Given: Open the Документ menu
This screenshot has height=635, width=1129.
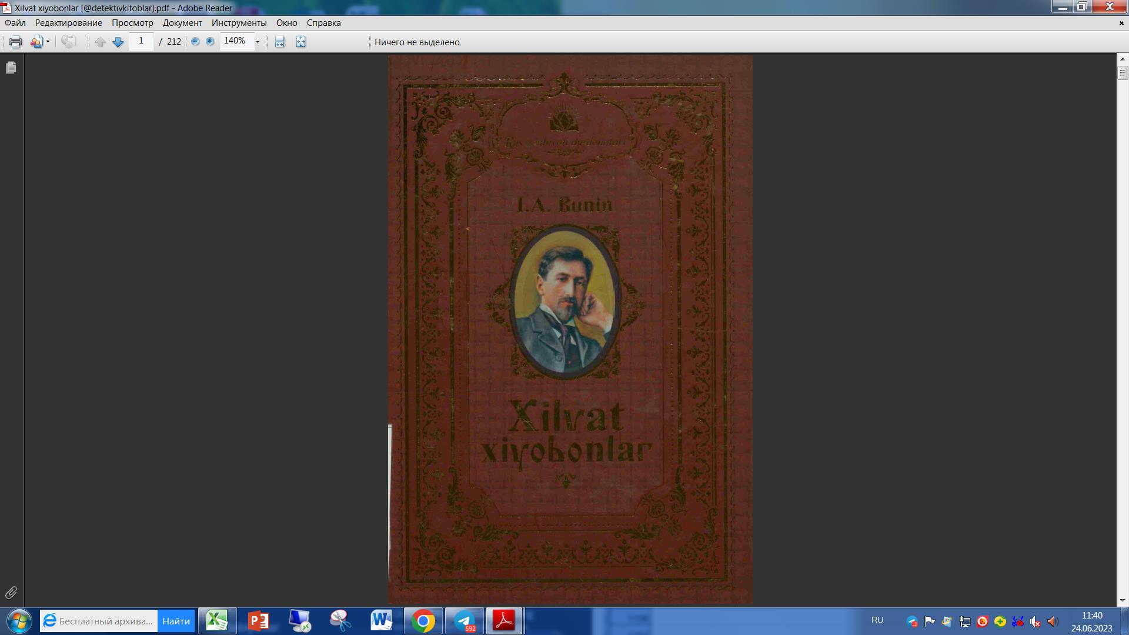Looking at the screenshot, I should (182, 23).
